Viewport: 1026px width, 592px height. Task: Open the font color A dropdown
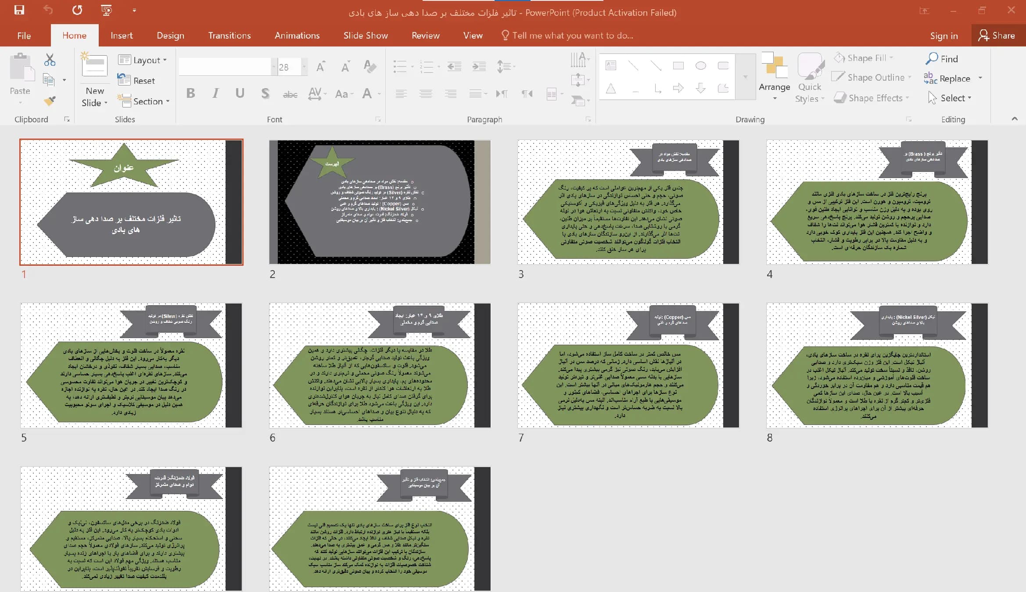tap(380, 93)
